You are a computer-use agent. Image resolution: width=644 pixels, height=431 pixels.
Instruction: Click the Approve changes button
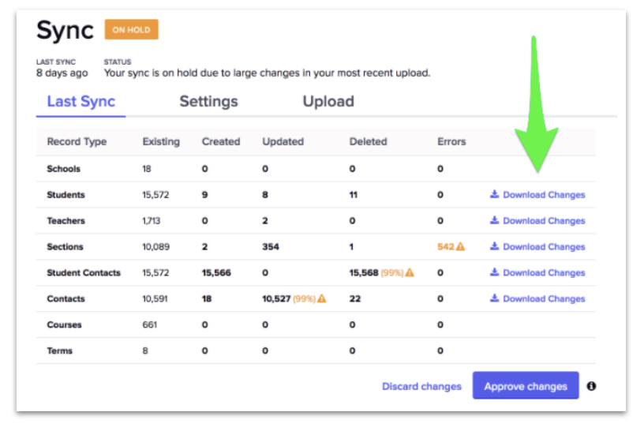point(526,385)
